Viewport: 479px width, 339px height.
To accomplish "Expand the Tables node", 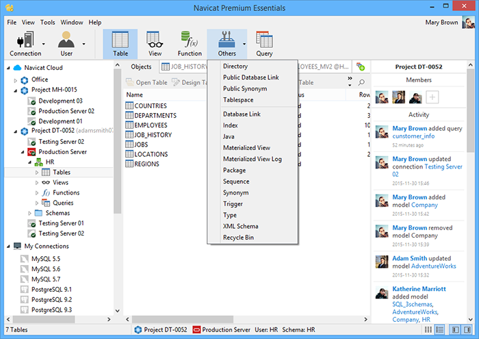I will tap(37, 173).
